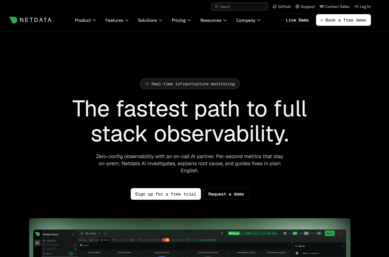The height and width of the screenshot is (257, 389).
Task: Click the nodes server icon before Live
Action: pos(285,233)
